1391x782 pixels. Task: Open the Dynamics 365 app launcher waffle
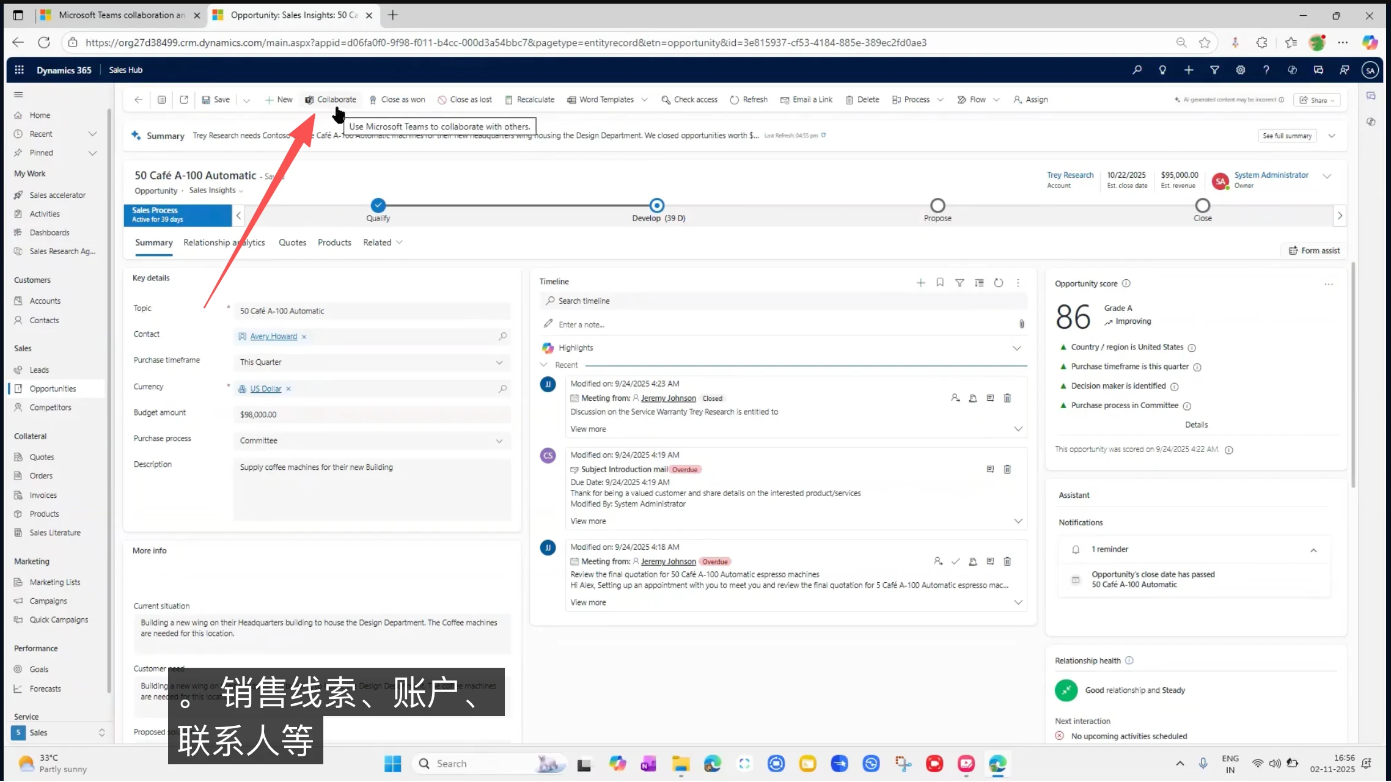(x=20, y=70)
